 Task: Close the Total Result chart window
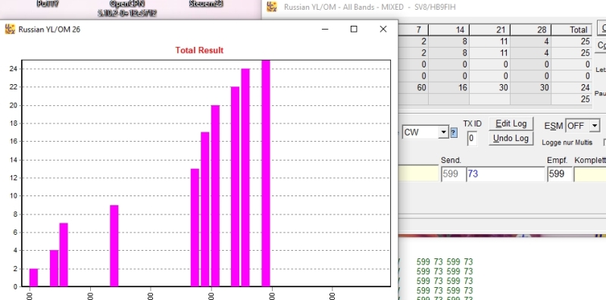coord(383,29)
